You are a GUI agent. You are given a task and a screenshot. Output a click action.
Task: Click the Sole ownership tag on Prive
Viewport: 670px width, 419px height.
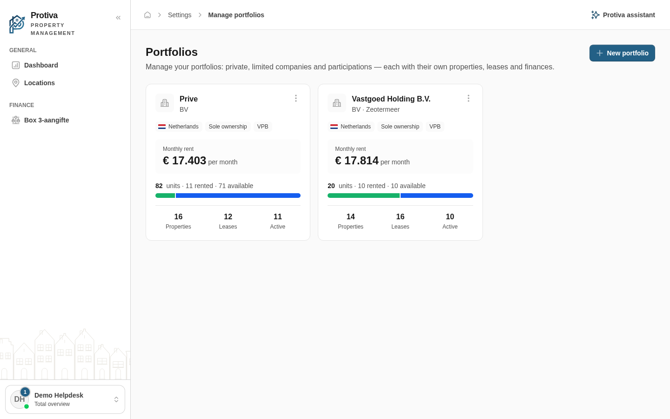tap(228, 127)
